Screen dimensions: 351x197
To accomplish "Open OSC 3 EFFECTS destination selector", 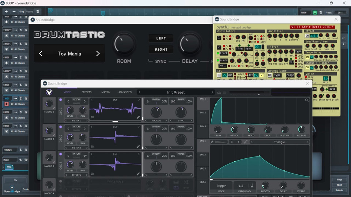I will point(76,175).
